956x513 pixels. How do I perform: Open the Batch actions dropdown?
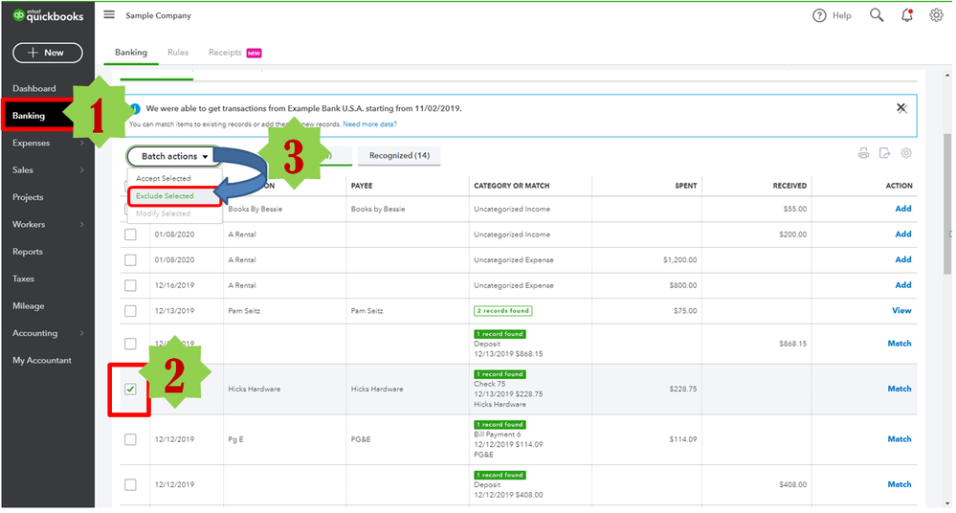point(174,156)
